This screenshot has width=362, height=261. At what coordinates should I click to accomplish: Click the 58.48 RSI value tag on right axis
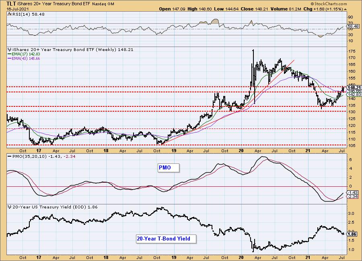[354, 27]
